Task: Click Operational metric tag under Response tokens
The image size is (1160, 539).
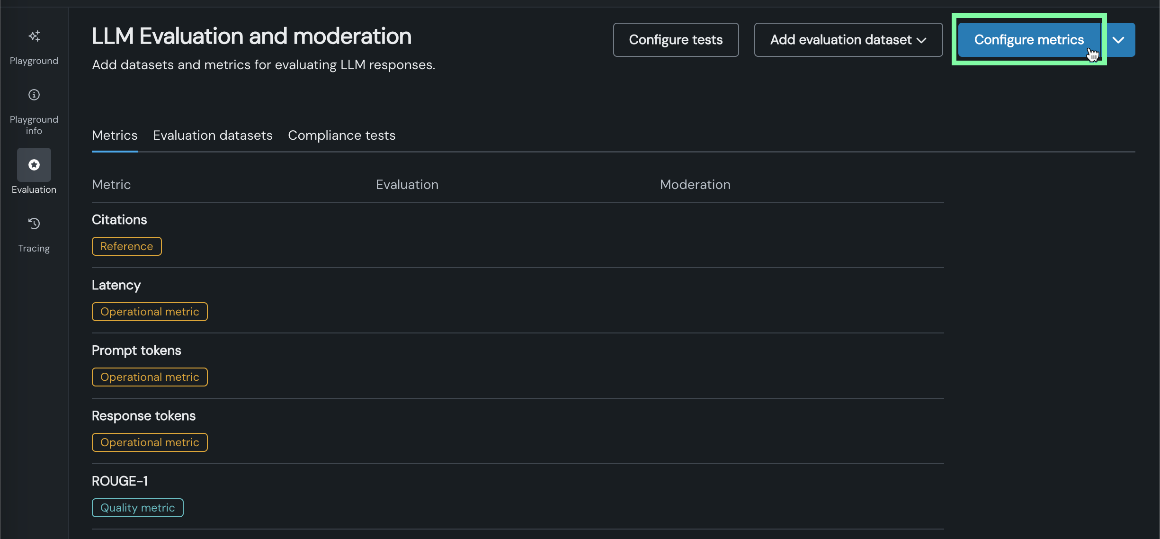Action: coord(150,442)
